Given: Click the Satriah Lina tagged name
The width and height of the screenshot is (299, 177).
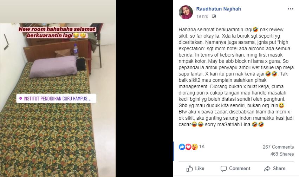Looking at the screenshot, I should pos(236,124).
